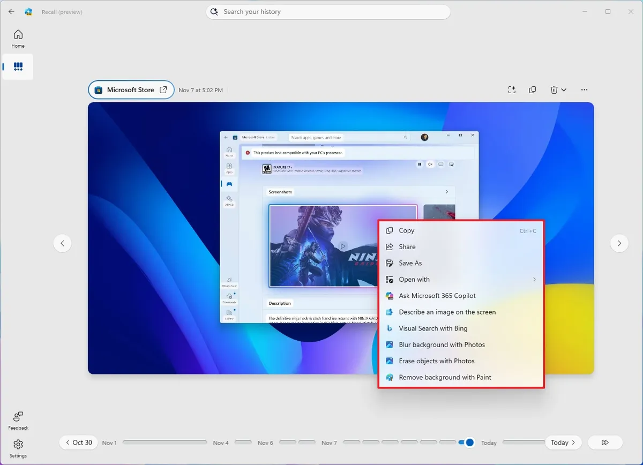643x465 pixels.
Task: Click the Search your history field
Action: click(328, 11)
